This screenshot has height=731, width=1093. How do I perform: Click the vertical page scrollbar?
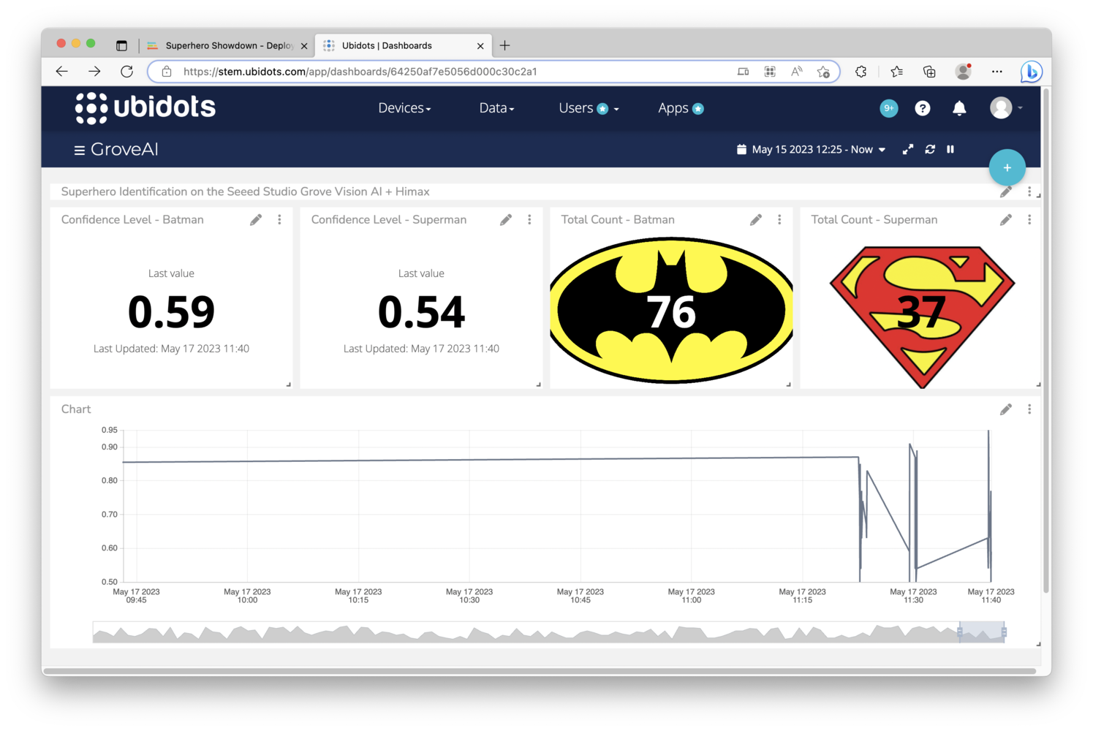[x=1046, y=340]
